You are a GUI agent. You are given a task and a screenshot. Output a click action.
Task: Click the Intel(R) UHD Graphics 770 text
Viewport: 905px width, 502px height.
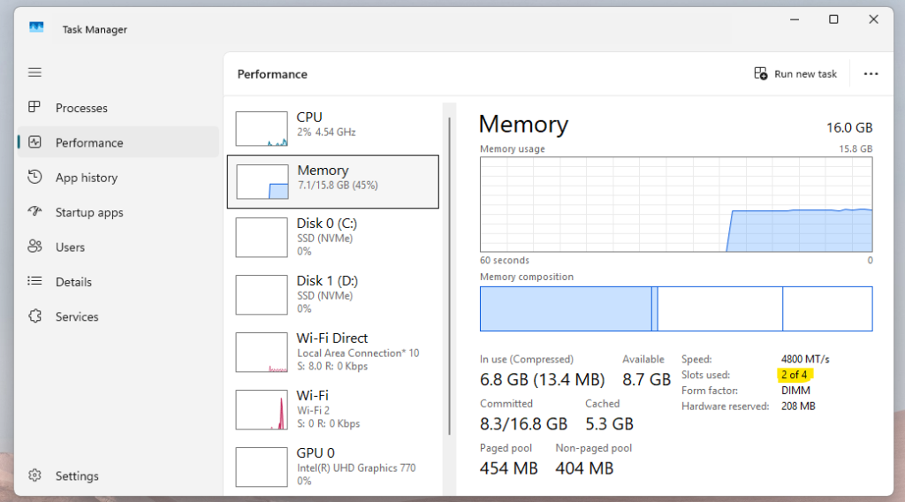coord(356,468)
